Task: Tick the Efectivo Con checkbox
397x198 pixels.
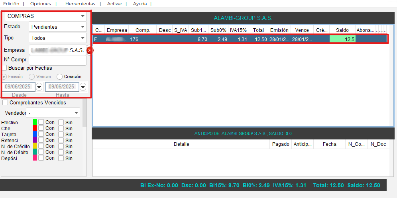Action: coord(41,122)
